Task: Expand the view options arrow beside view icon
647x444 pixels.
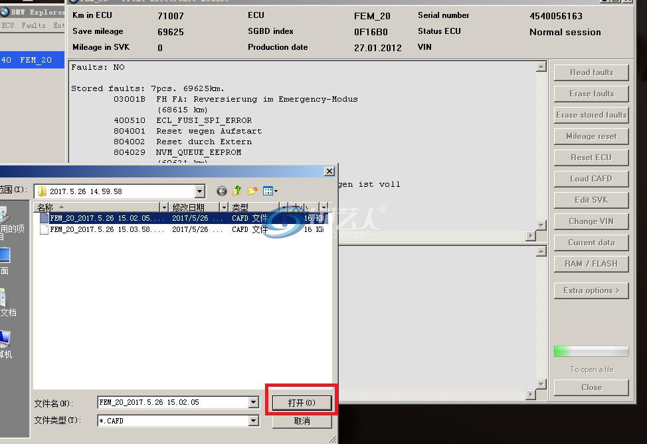Action: [276, 191]
